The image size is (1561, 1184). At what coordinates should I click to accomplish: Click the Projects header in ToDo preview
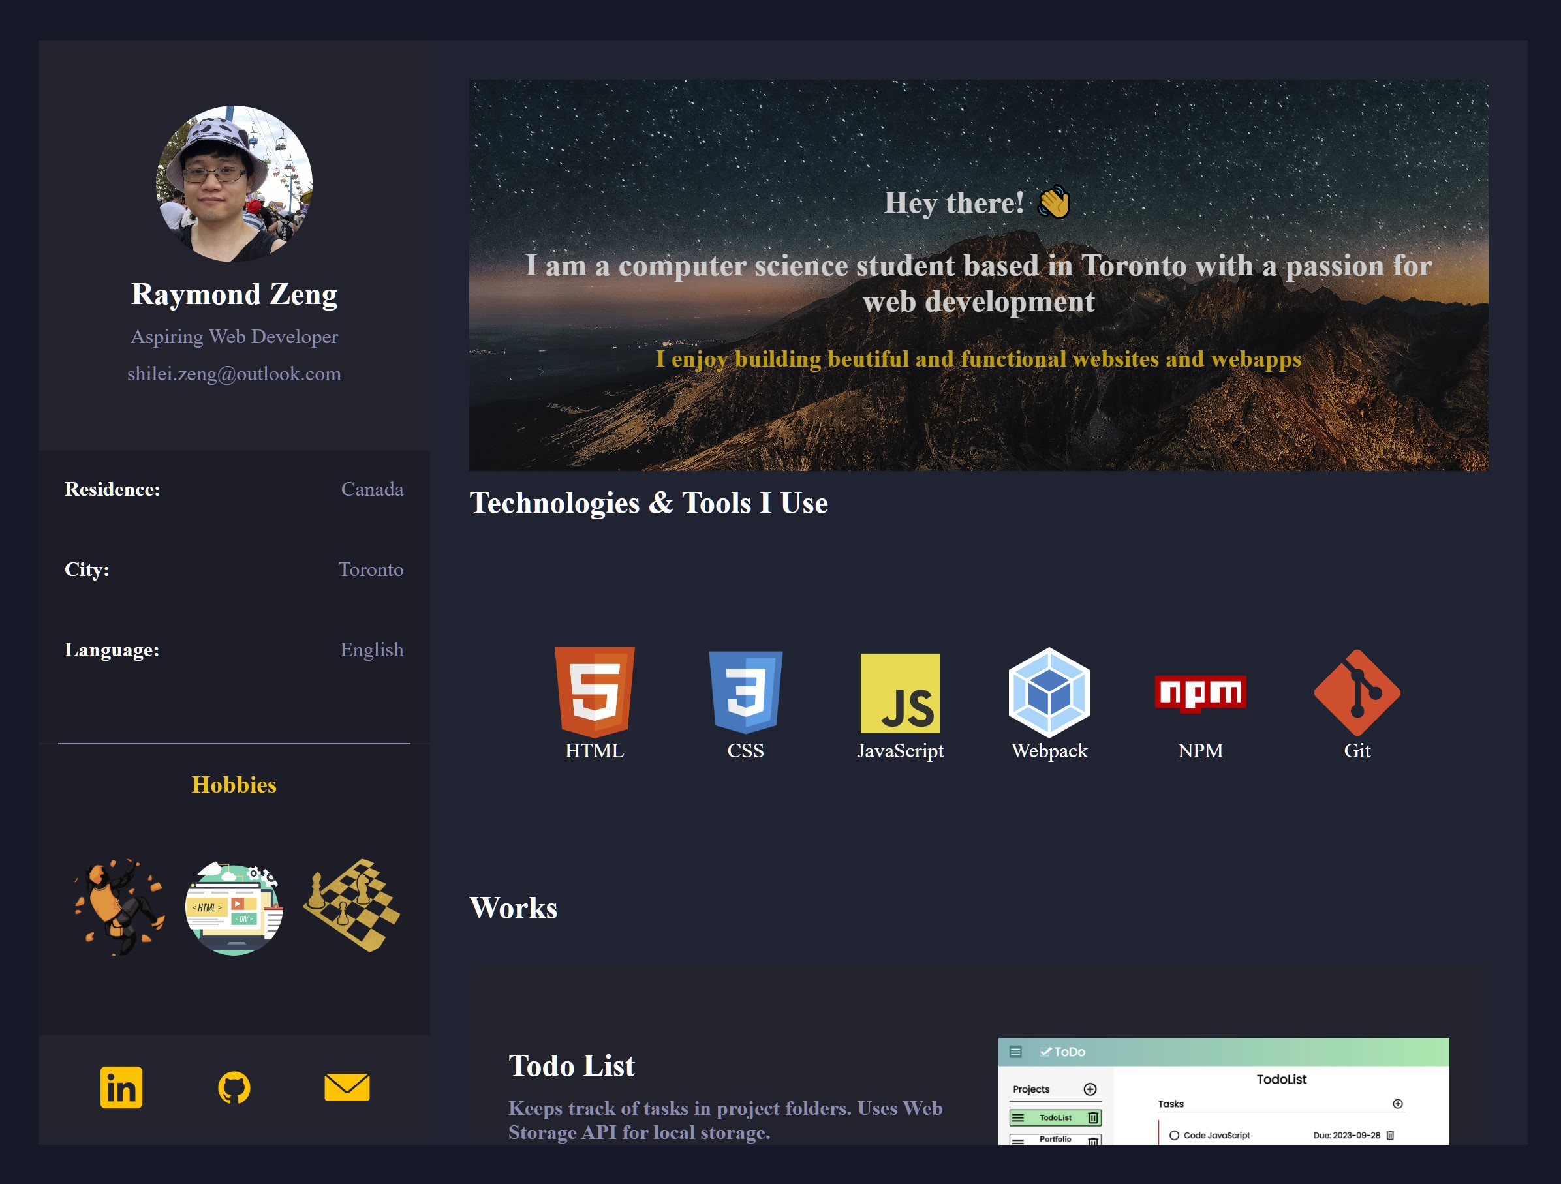1031,1089
